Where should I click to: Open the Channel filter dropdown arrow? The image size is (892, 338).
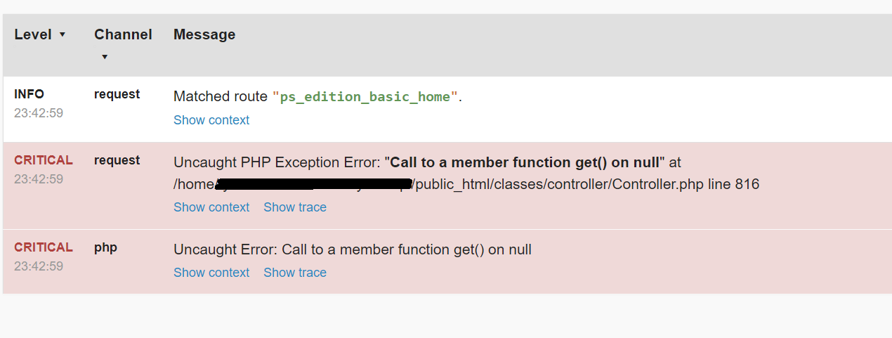(105, 57)
